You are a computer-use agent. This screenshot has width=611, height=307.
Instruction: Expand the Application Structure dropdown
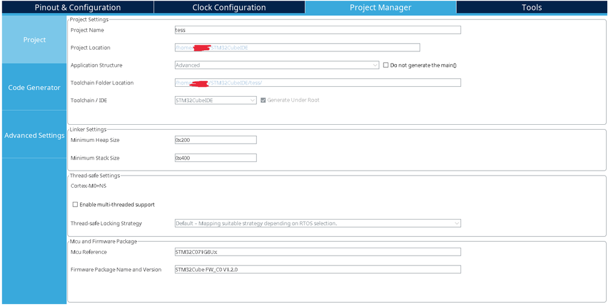pyautogui.click(x=276, y=65)
